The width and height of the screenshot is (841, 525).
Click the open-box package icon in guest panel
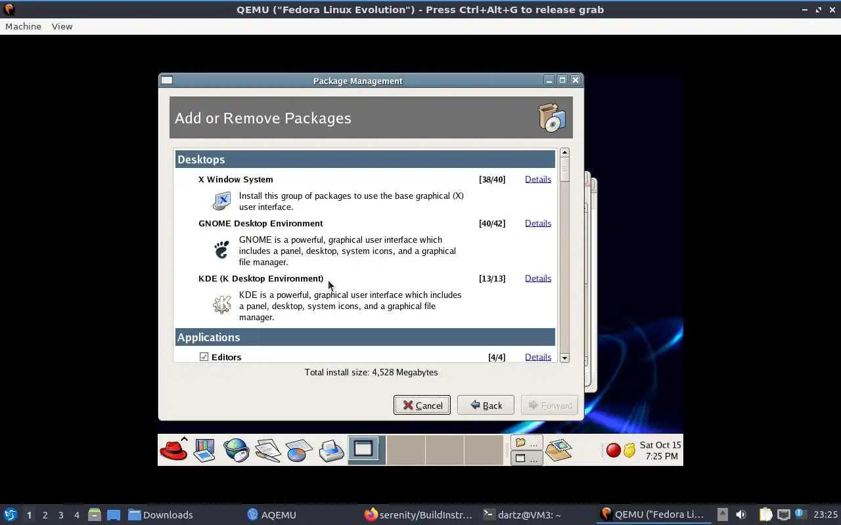[558, 450]
